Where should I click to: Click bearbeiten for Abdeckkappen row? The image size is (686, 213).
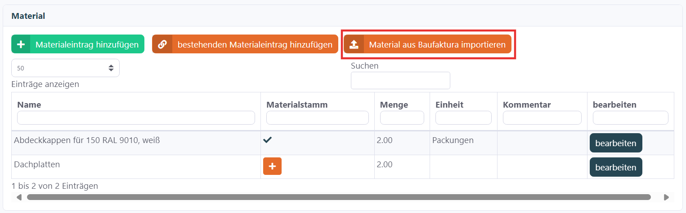pyautogui.click(x=615, y=143)
